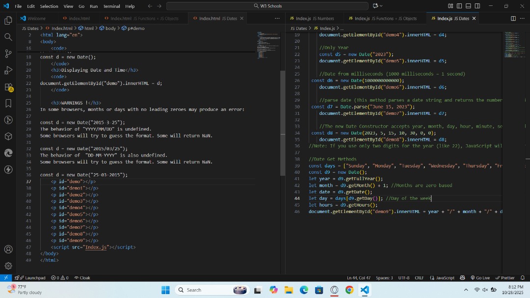530x298 pixels.
Task: Open notifications bell in status bar
Action: pyautogui.click(x=523, y=278)
